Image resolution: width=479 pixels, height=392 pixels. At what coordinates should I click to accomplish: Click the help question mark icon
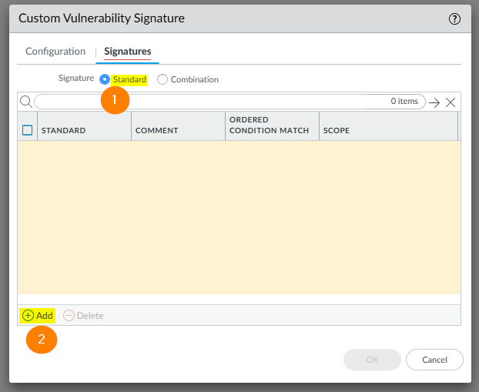454,19
